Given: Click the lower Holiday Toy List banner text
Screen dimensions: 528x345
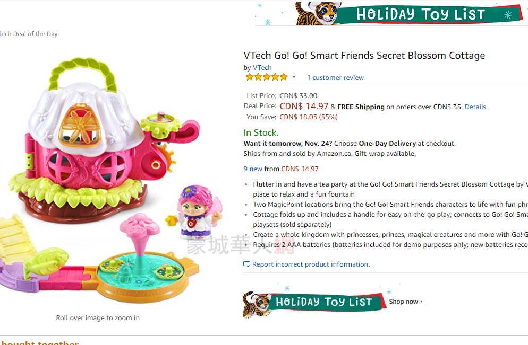Looking at the screenshot, I should 323,302.
